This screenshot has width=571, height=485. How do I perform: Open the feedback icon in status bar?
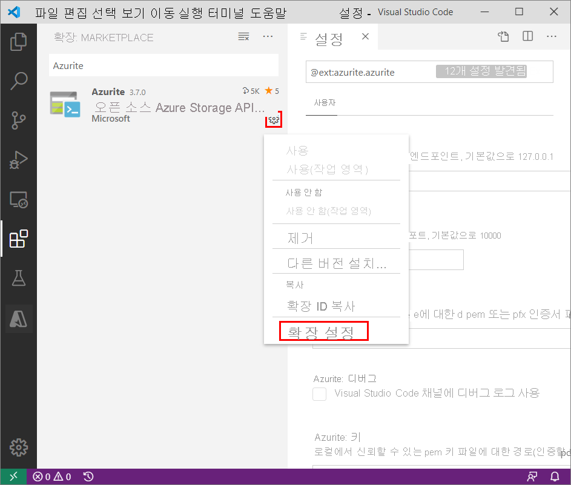(532, 477)
